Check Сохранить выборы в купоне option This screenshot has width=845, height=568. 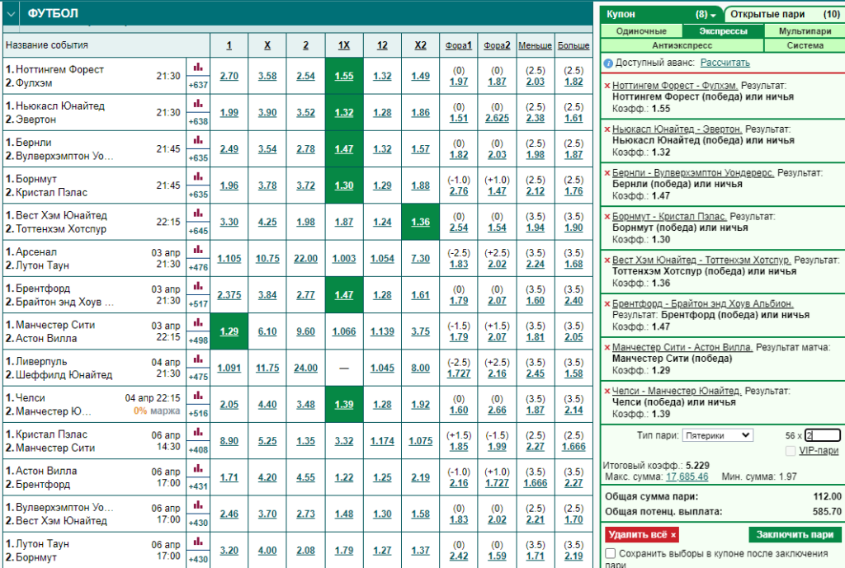[611, 553]
